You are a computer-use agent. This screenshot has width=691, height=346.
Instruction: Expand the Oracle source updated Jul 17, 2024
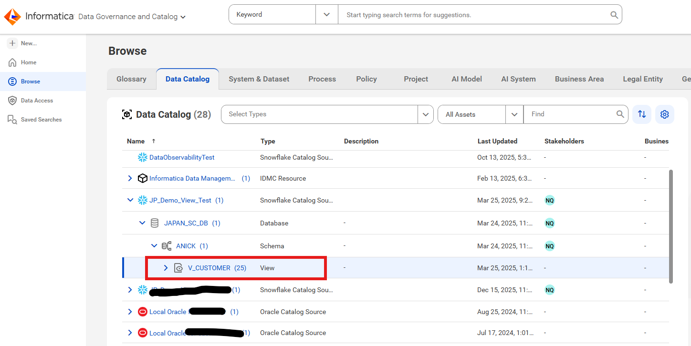130,333
